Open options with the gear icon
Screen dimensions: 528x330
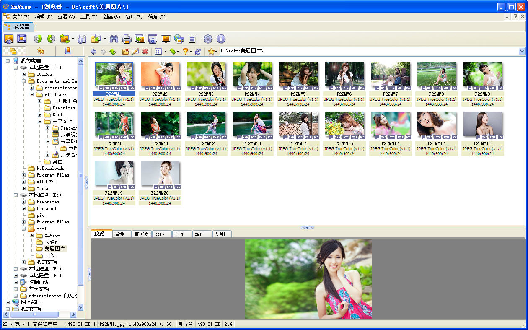coord(208,39)
